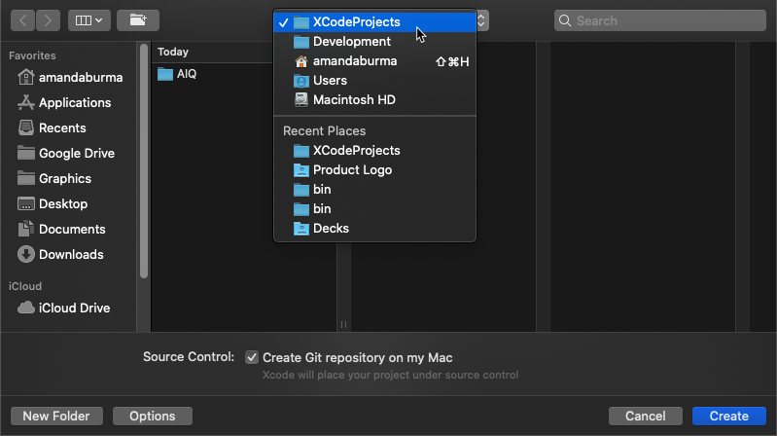The height and width of the screenshot is (436, 777).
Task: Click the Cancel button
Action: pyautogui.click(x=645, y=416)
